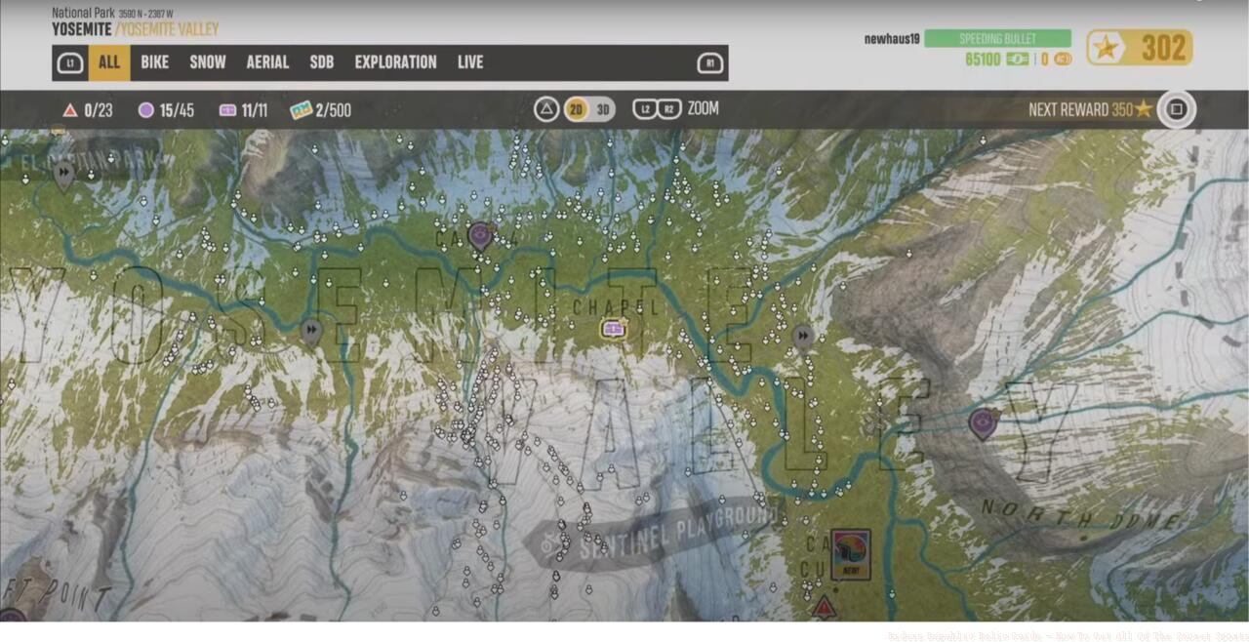Select the SNOW category tab
Screen dimensions: 1249x642
(x=207, y=62)
